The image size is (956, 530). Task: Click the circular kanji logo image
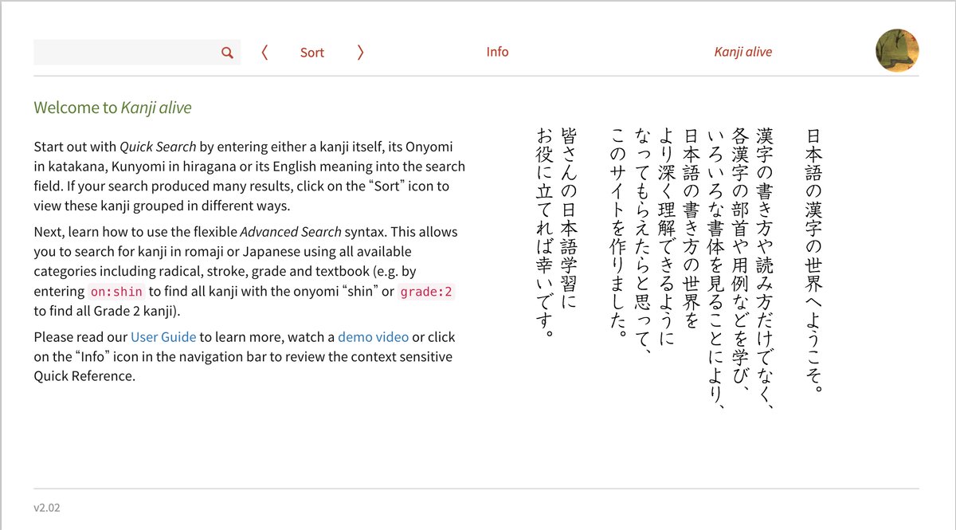[x=897, y=50]
